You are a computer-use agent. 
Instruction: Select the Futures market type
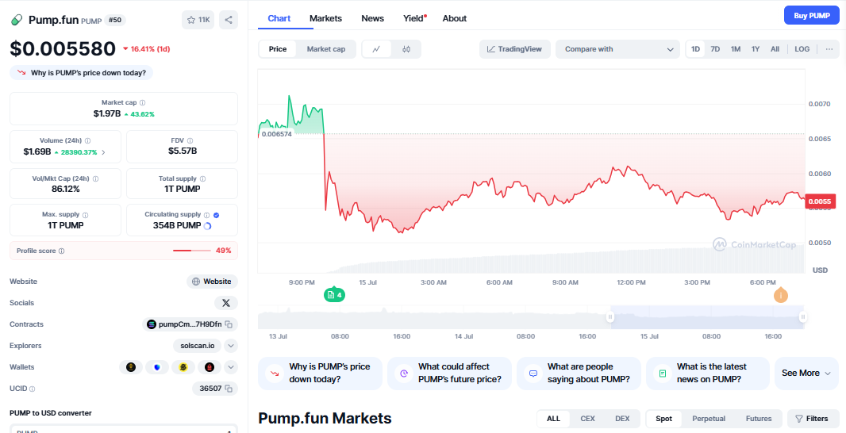pyautogui.click(x=759, y=419)
